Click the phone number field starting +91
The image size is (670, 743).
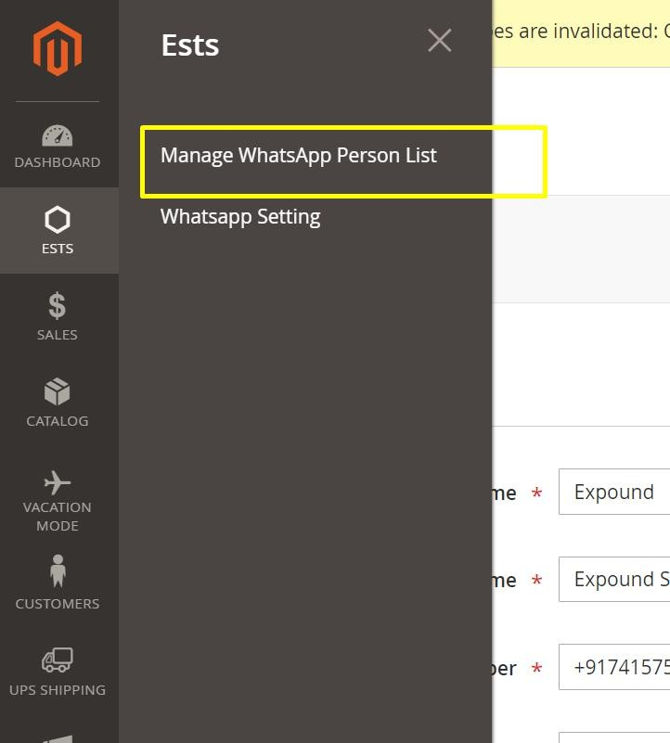(614, 667)
